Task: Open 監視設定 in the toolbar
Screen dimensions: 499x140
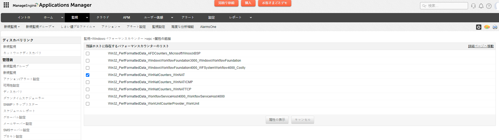Action: (158, 27)
